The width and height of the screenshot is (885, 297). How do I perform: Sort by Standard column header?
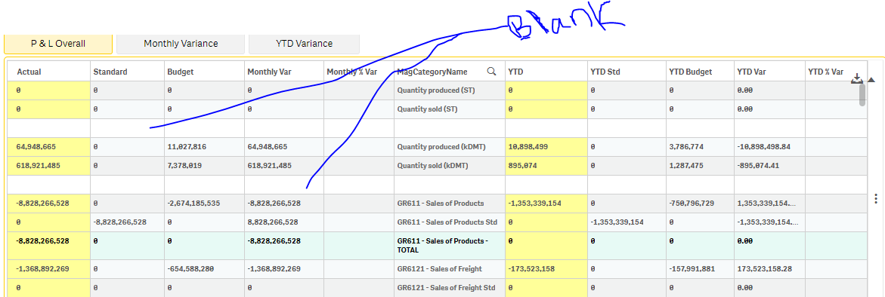(x=110, y=72)
